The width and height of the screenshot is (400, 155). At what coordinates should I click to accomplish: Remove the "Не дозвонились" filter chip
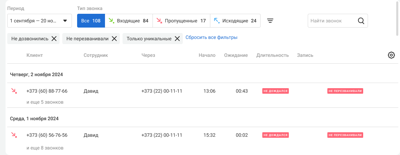pos(54,39)
